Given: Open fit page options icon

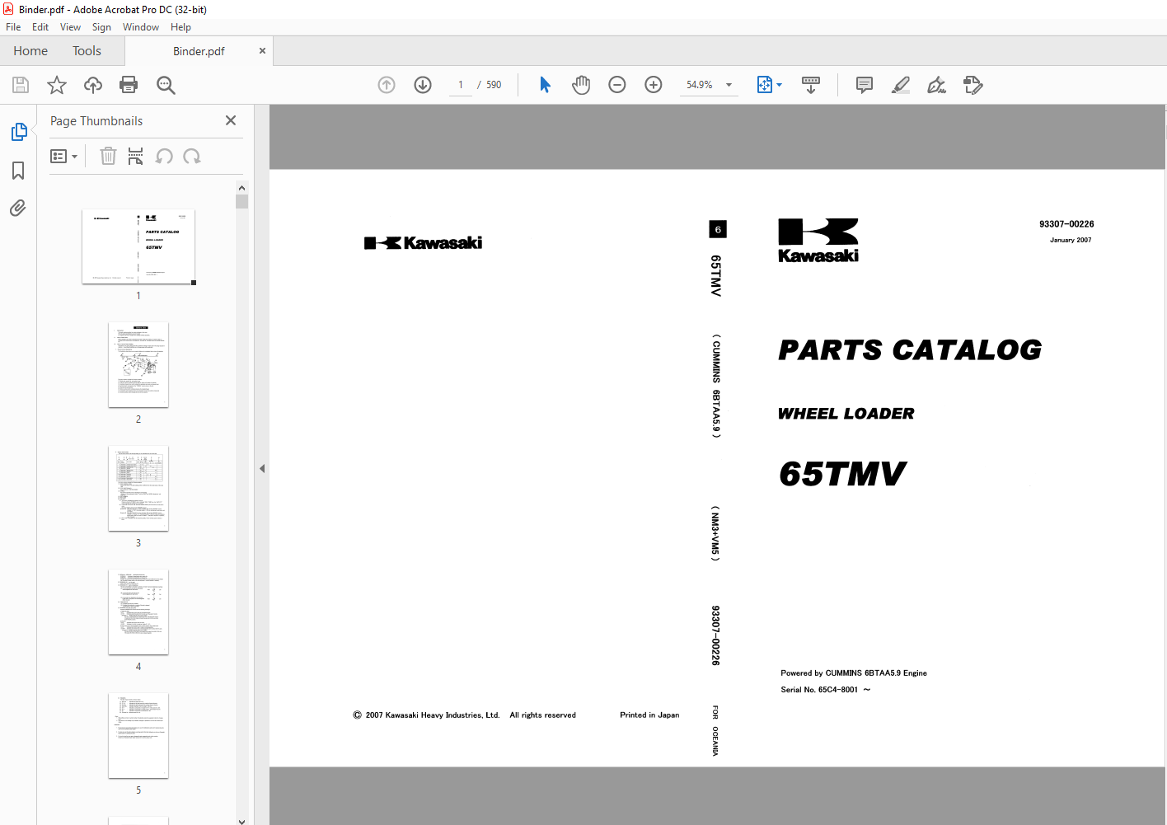Looking at the screenshot, I should point(769,85).
